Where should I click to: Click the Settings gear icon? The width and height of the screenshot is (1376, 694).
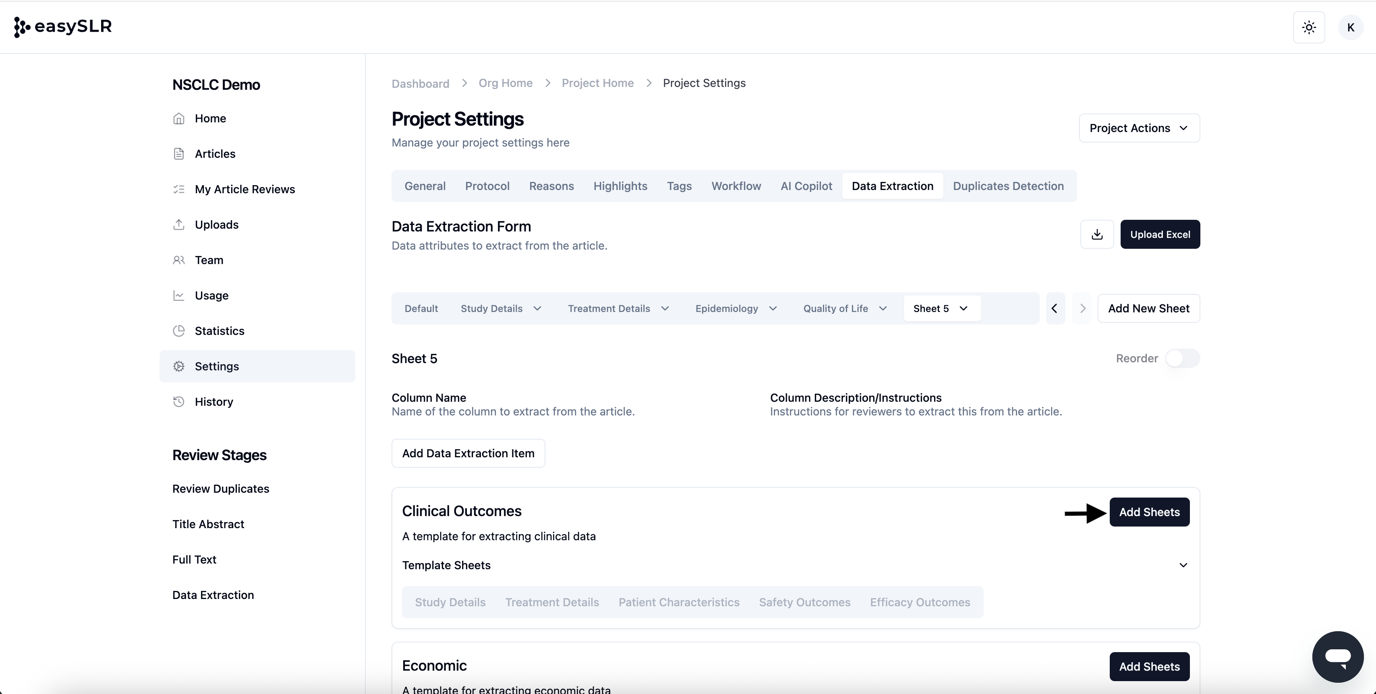coord(179,366)
